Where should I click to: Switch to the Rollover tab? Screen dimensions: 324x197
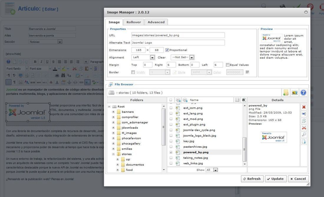tap(134, 22)
